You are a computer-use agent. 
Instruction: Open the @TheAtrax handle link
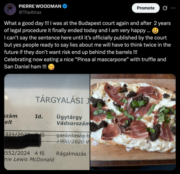(30, 12)
